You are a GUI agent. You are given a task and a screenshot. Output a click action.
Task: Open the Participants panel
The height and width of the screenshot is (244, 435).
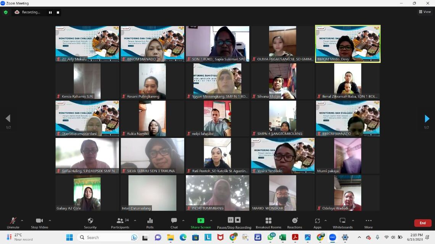tap(120, 222)
